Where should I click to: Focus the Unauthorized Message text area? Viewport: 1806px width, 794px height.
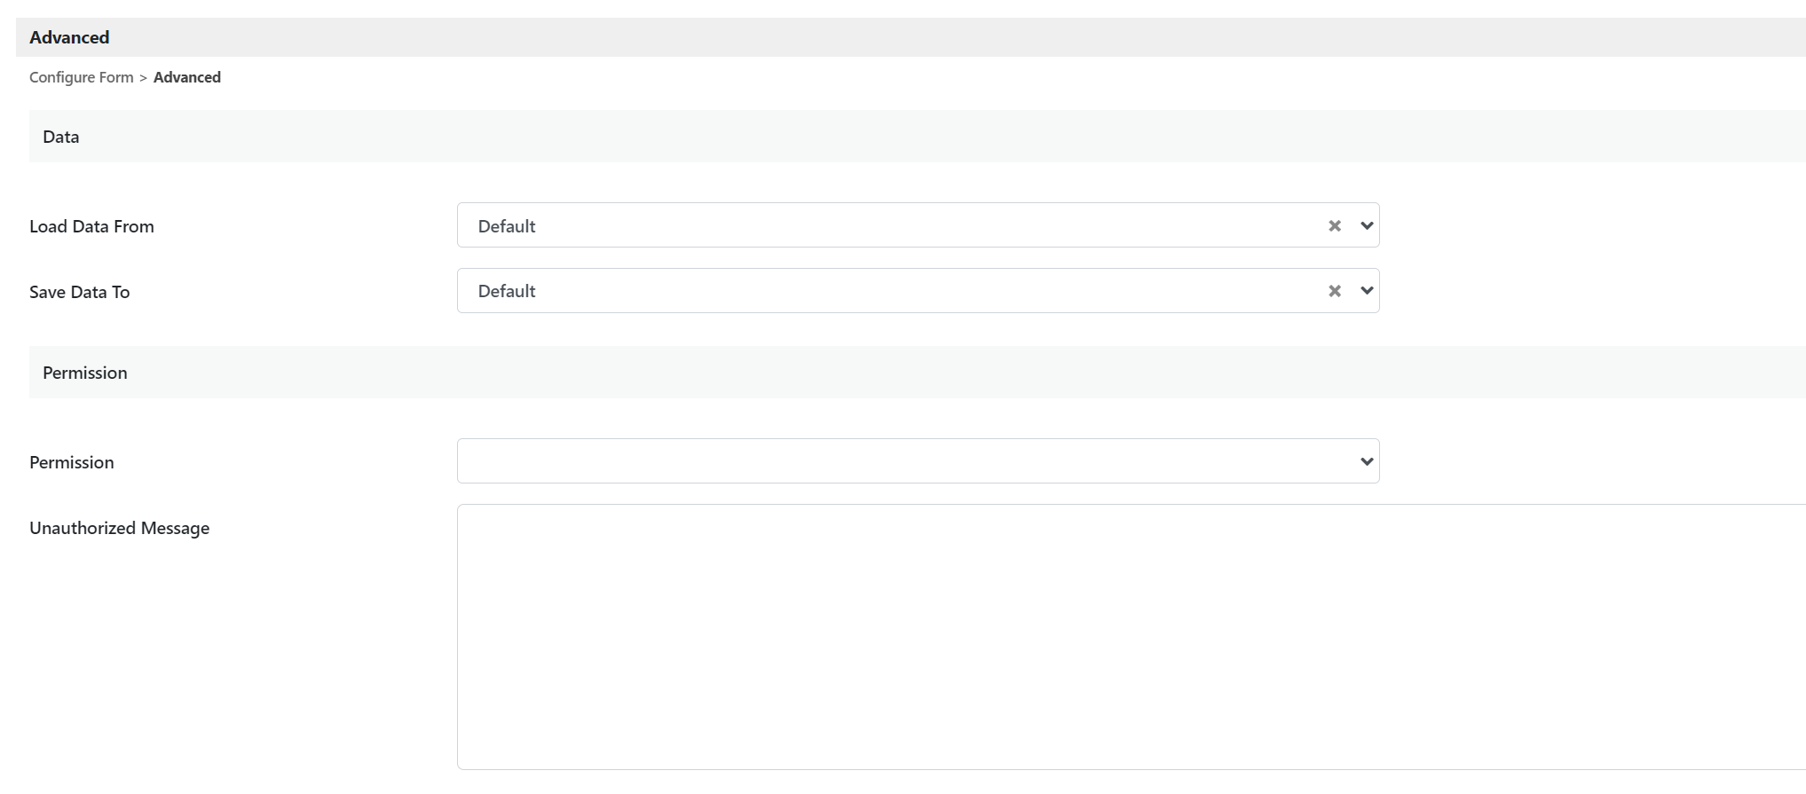point(1127,636)
